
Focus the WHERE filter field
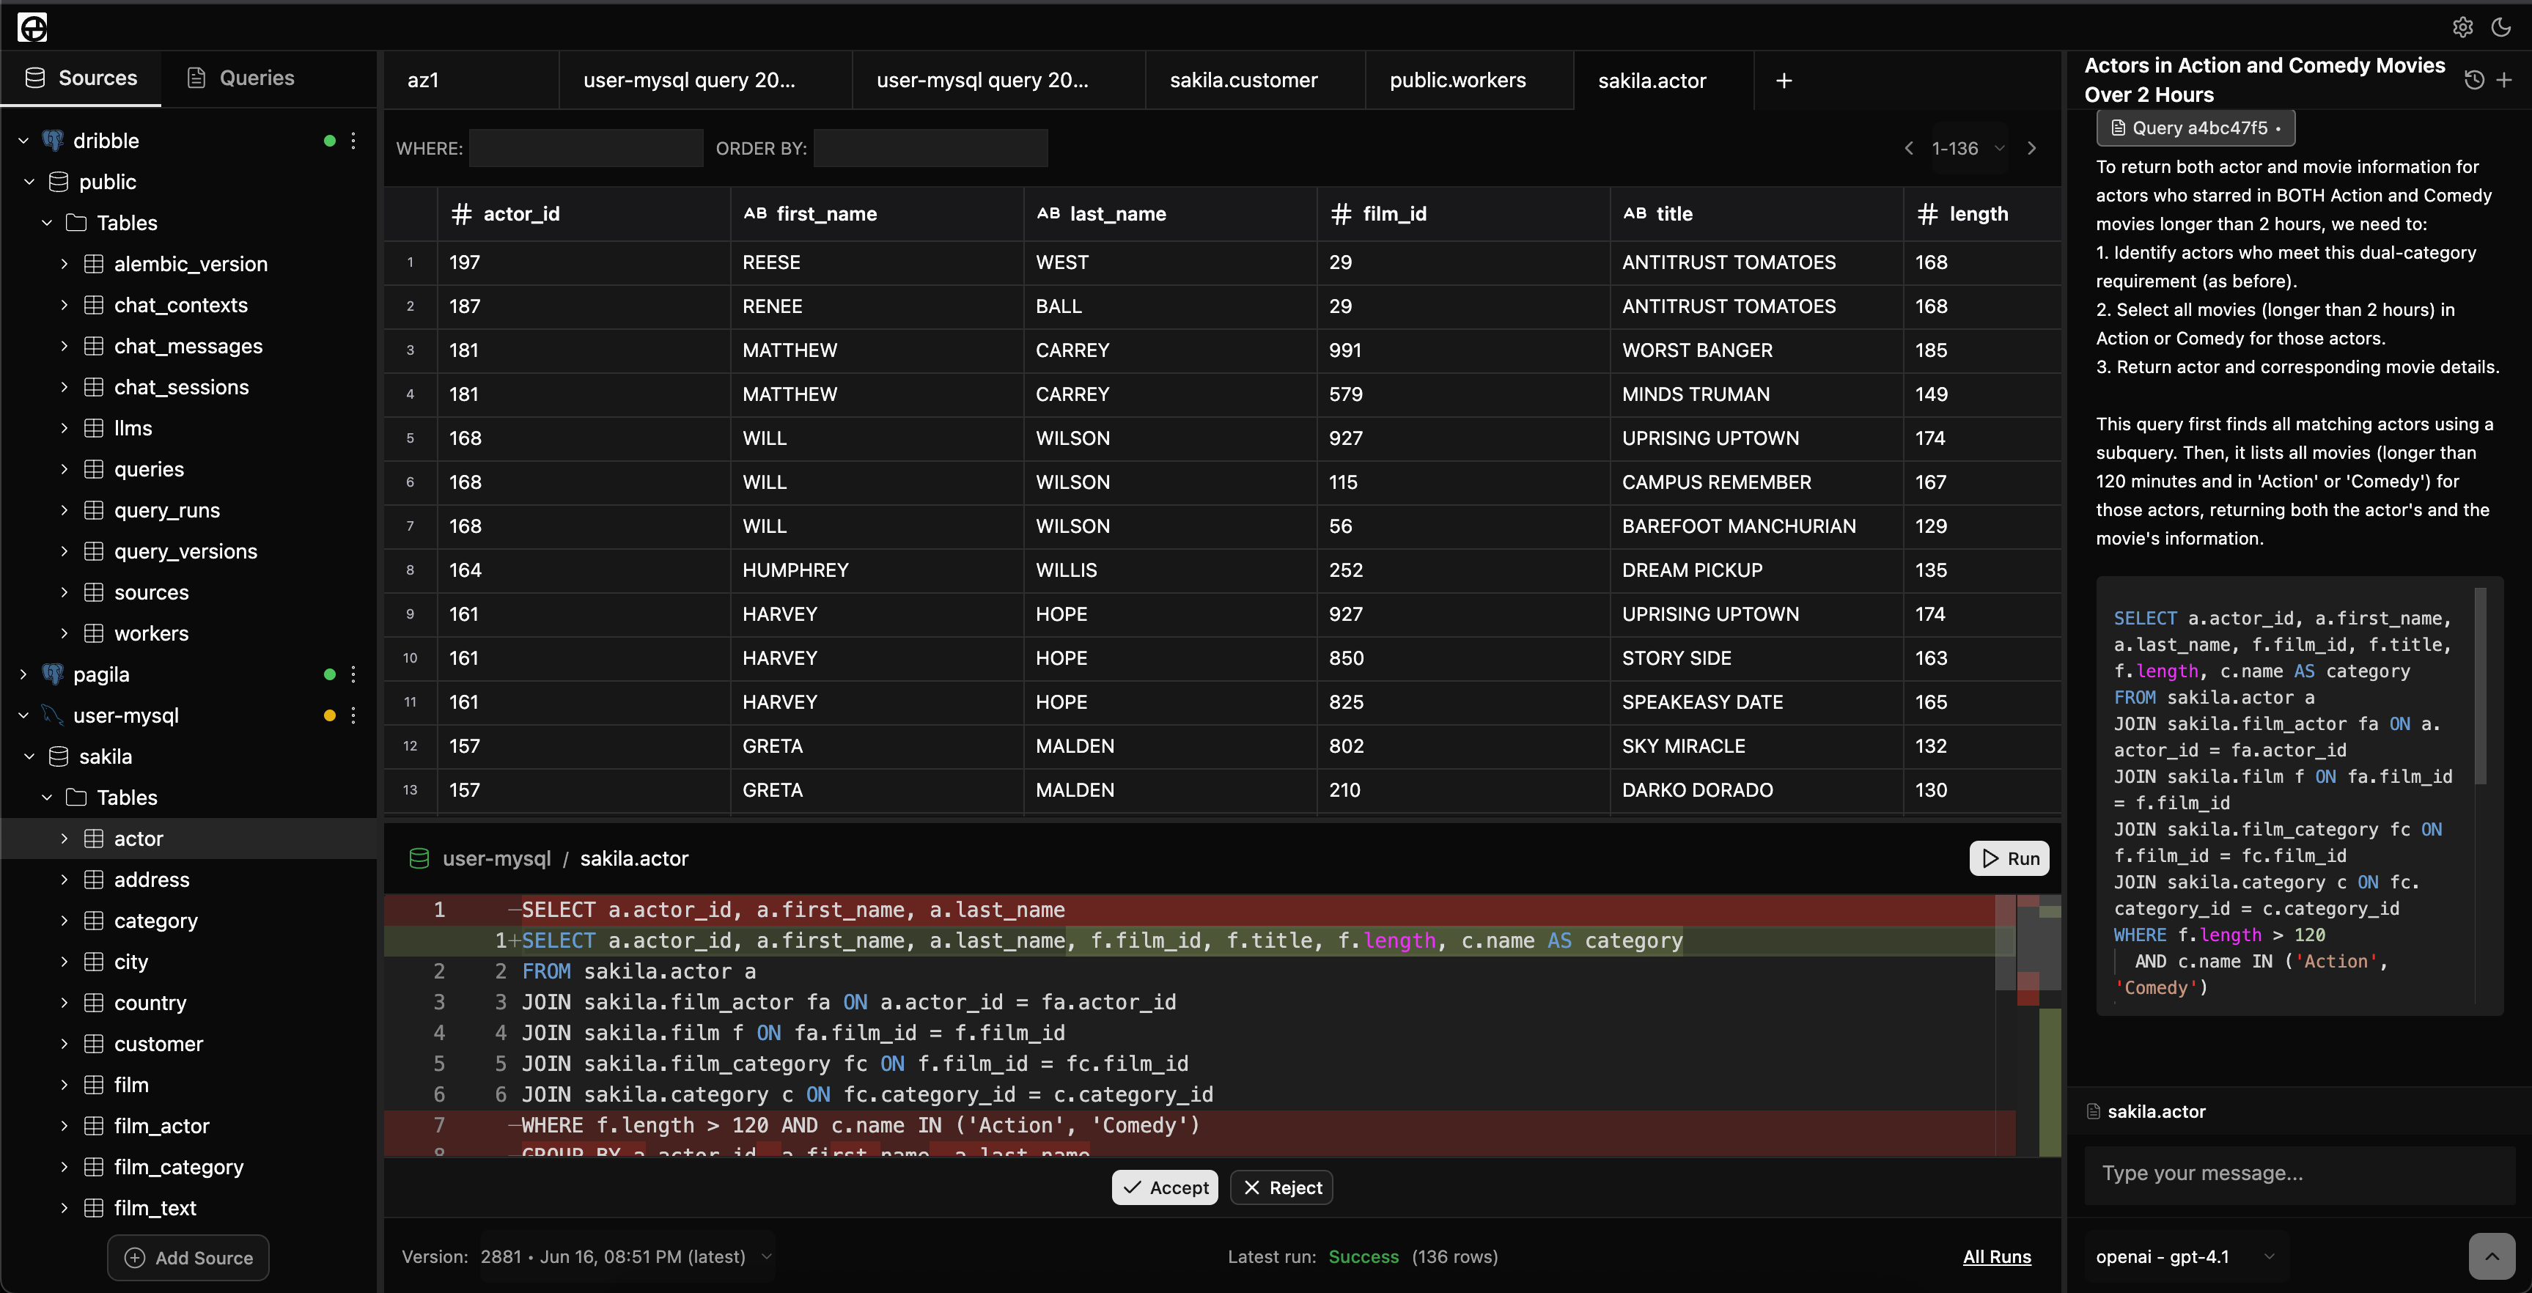coord(586,148)
